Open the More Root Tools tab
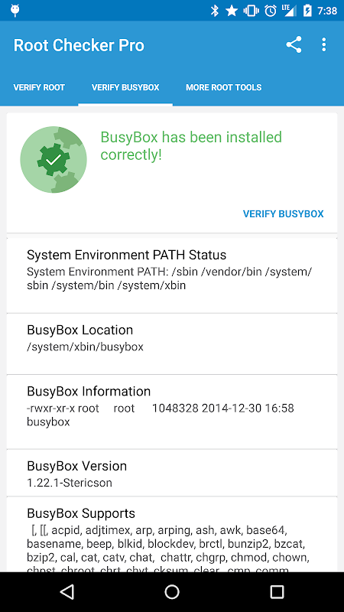Screen dimensions: 344x612 224,87
